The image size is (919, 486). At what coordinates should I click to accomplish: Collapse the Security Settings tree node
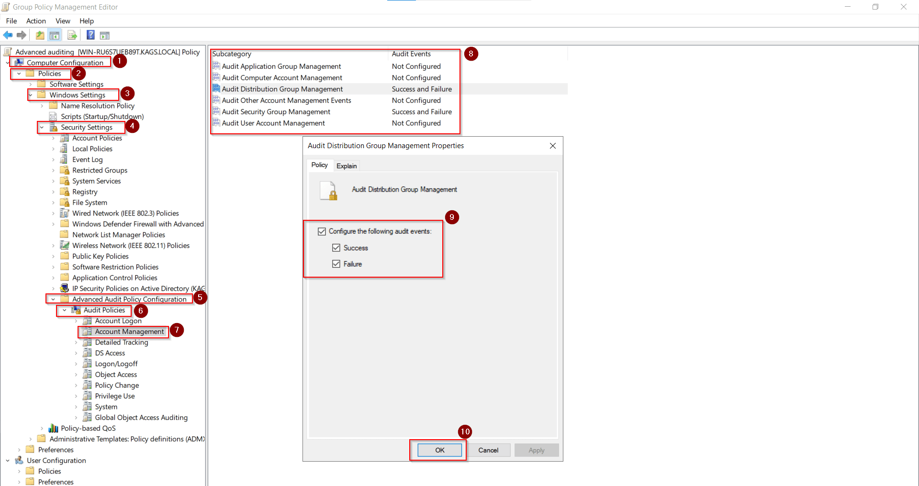point(42,127)
